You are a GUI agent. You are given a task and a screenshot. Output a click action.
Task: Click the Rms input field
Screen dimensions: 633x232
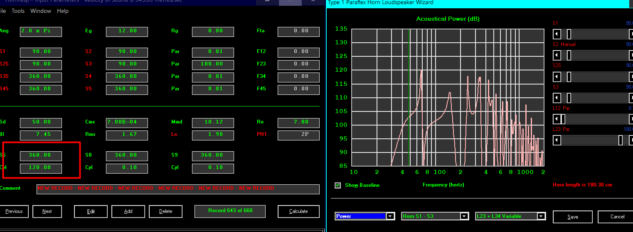[127, 135]
